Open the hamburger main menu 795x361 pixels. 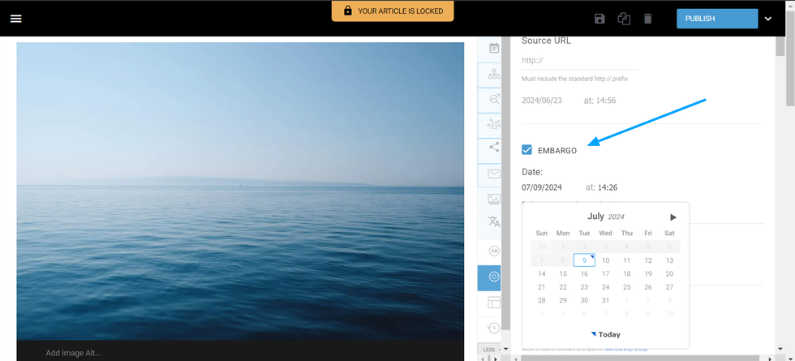click(x=16, y=19)
